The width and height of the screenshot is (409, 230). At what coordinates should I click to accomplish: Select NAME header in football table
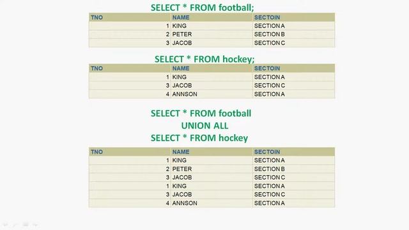pyautogui.click(x=181, y=17)
